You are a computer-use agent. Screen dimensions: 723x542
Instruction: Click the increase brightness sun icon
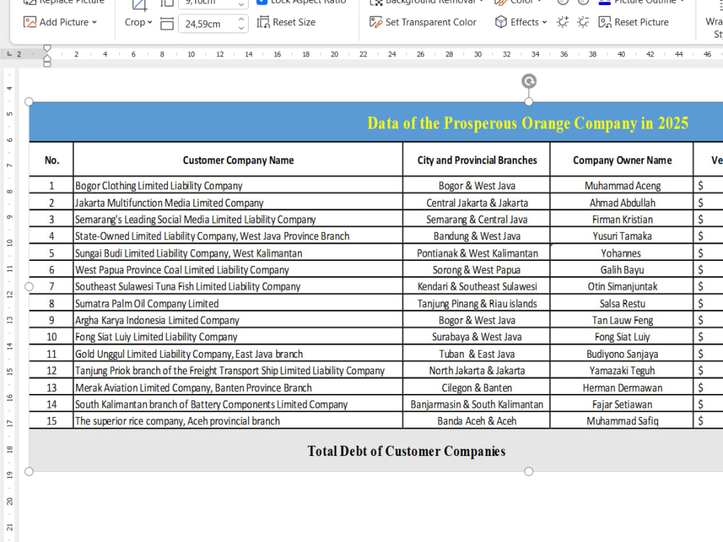pyautogui.click(x=562, y=22)
